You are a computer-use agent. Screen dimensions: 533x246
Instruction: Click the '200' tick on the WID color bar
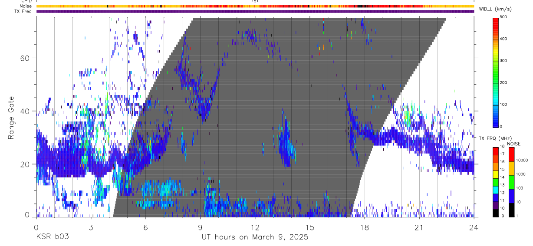(x=504, y=82)
